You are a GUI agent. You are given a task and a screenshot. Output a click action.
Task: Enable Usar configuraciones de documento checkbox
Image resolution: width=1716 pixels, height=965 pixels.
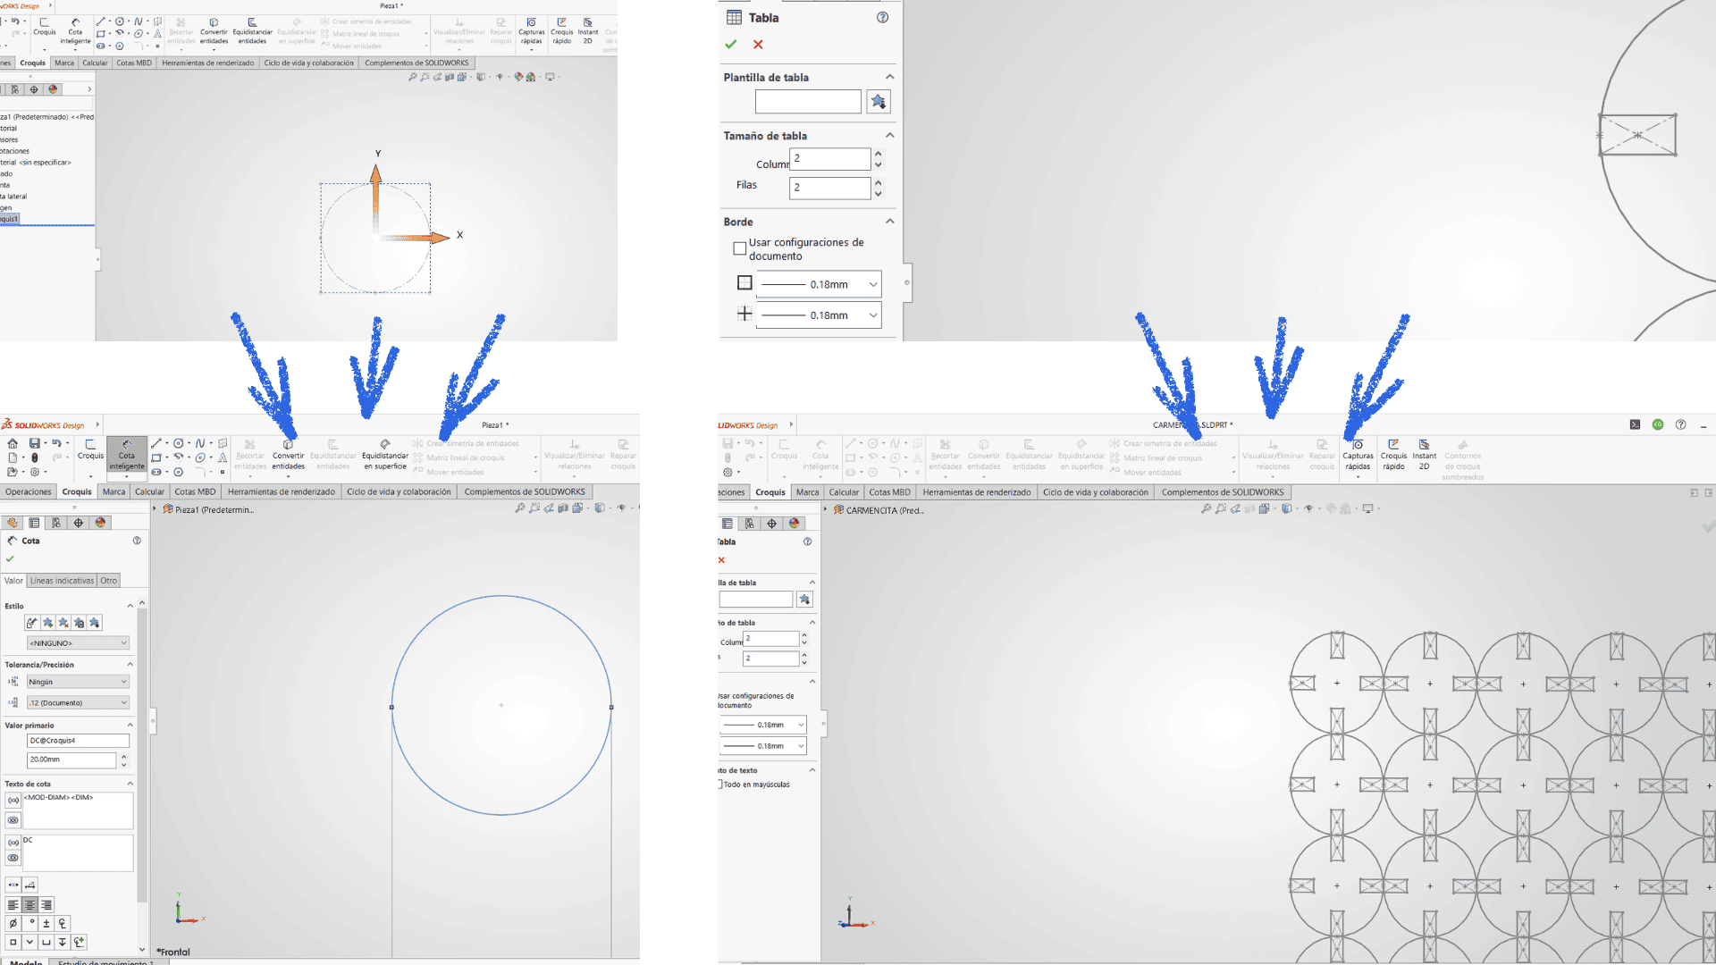click(x=739, y=248)
